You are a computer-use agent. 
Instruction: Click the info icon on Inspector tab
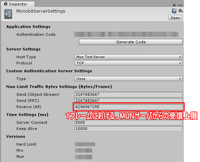click(x=5, y=4)
